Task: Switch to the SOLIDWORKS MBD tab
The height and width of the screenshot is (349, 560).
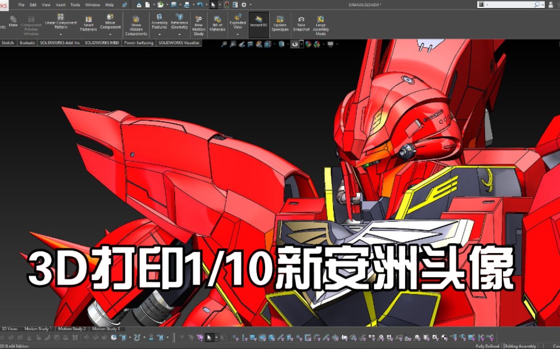Action: tap(102, 43)
